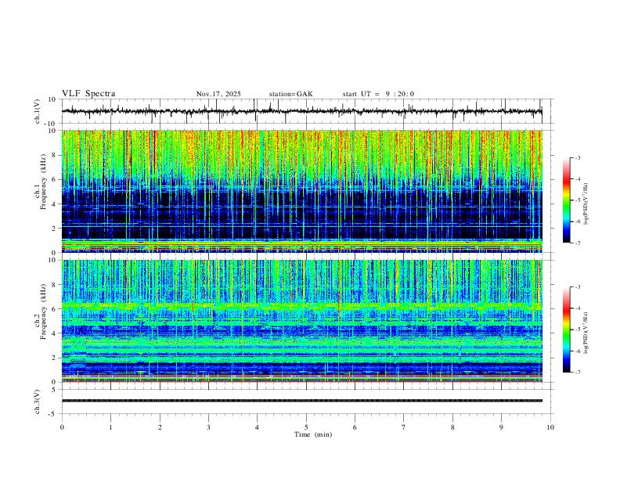Click the ch.2 spectrogram panel
Image resolution: width=620 pixels, height=479 pixels.
click(x=302, y=321)
